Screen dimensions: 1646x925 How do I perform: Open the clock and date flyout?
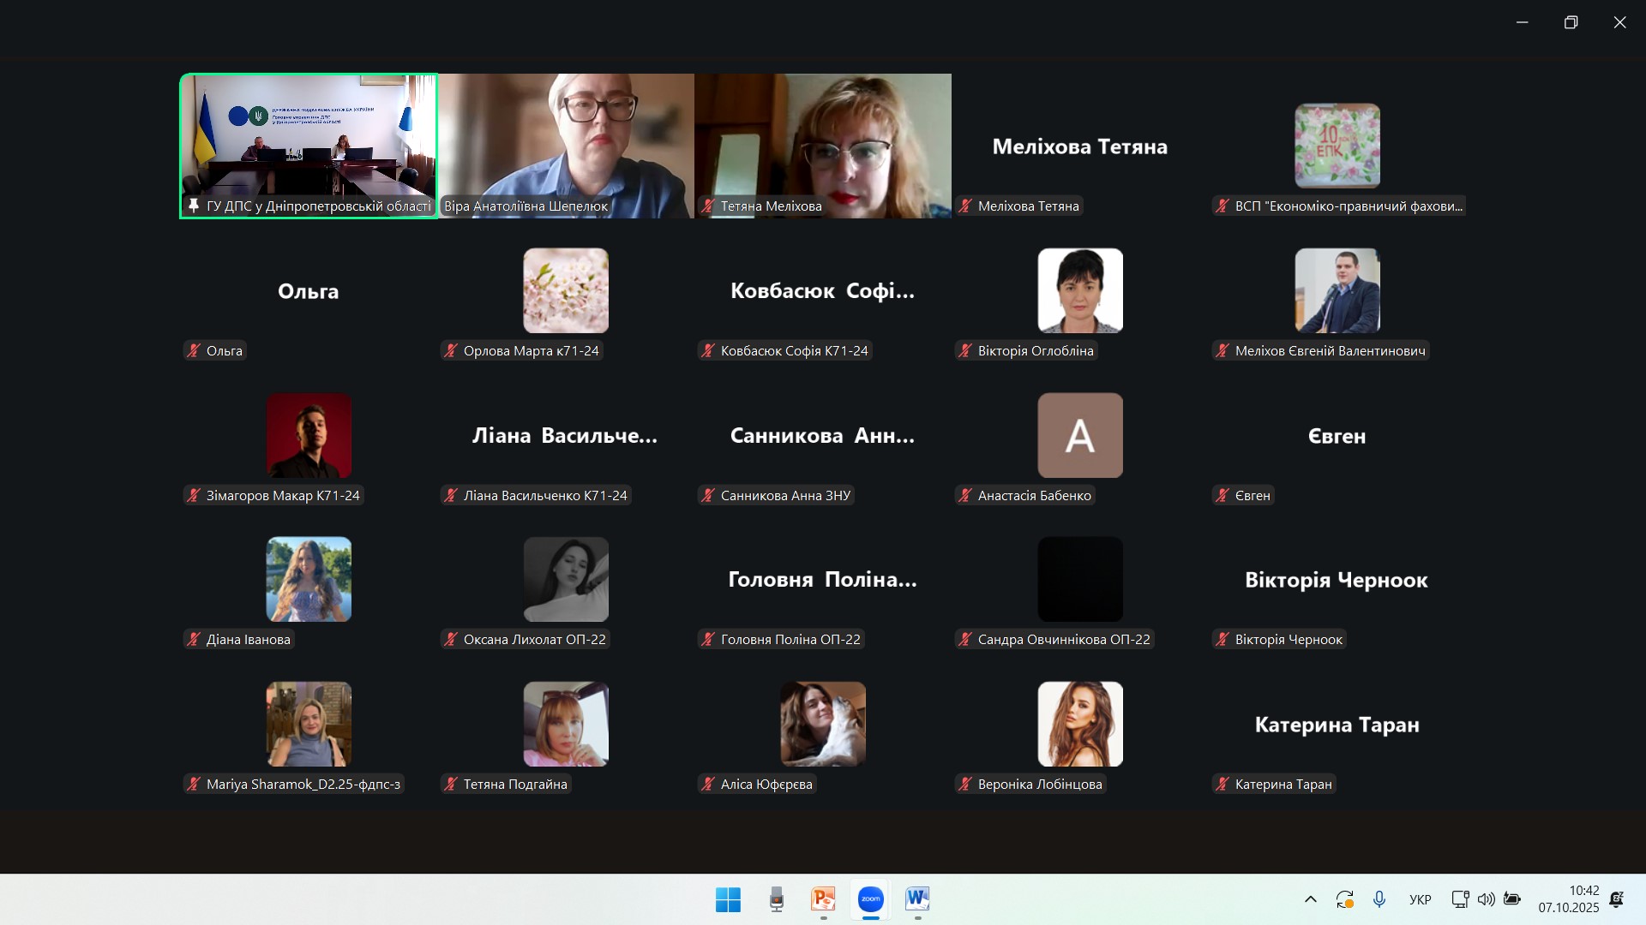[x=1568, y=899]
